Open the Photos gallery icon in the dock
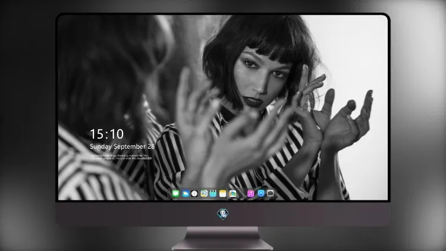Screen dimensions: 446x251 click(x=233, y=194)
